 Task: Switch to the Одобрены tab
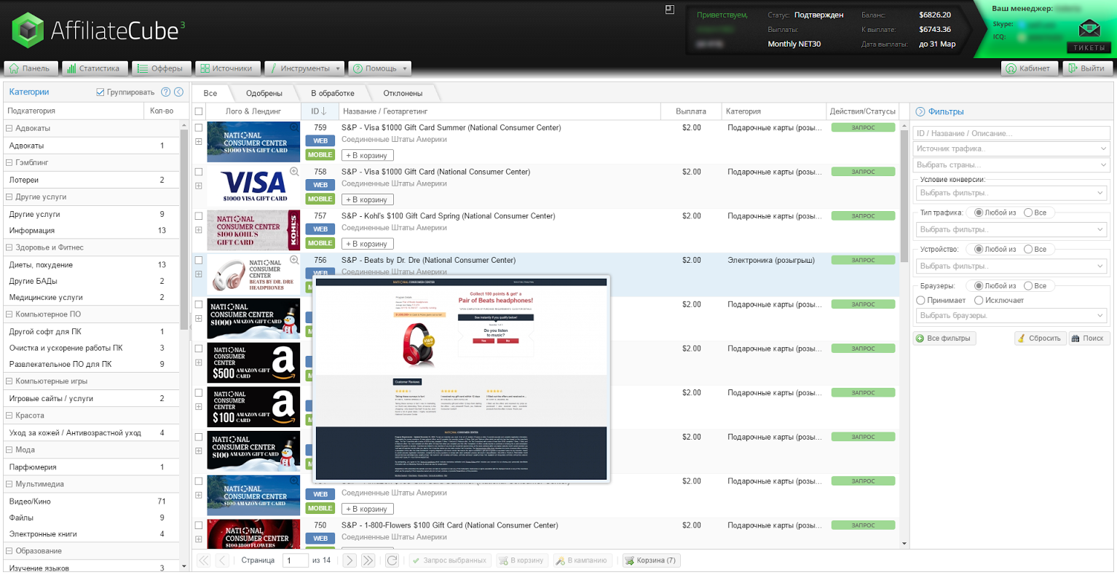point(264,93)
